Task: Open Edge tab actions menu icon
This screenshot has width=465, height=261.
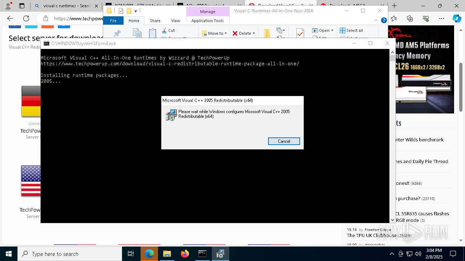Action: pyautogui.click(x=22, y=6)
